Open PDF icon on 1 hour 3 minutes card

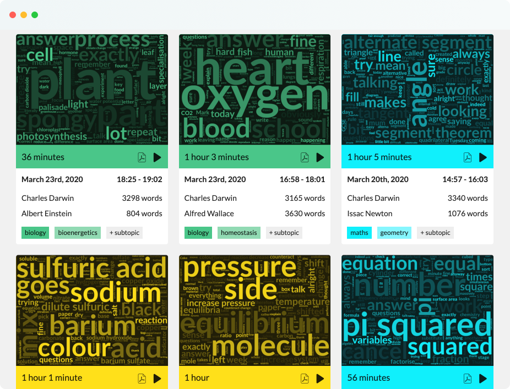(x=305, y=157)
